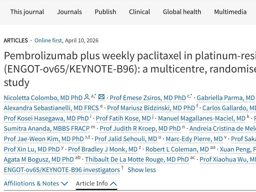Click the person profile icon after Nicoletta Colombo
Viewport: 256px width, 192px height.
[87, 98]
